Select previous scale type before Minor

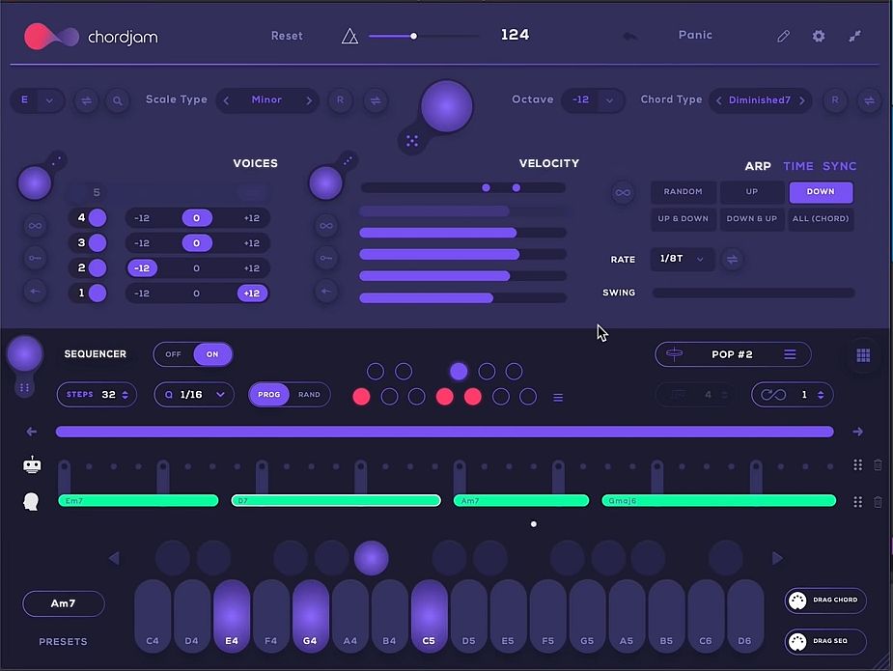(x=226, y=100)
